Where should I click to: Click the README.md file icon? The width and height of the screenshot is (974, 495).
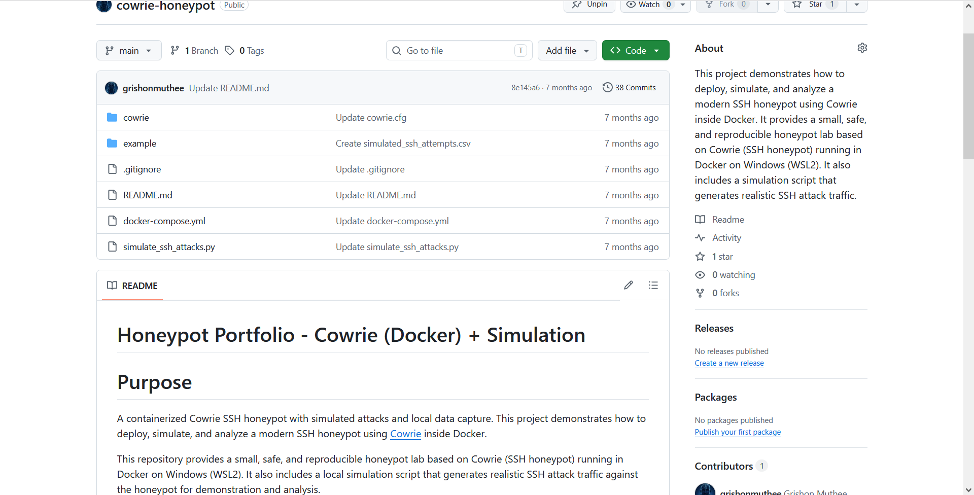coord(112,195)
